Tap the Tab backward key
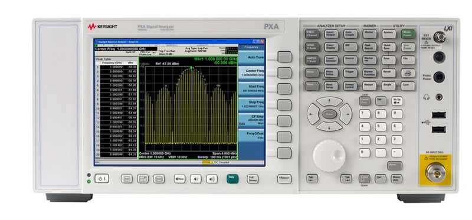Image resolution: width=472 pixels, height=220 pixels. click(312, 179)
